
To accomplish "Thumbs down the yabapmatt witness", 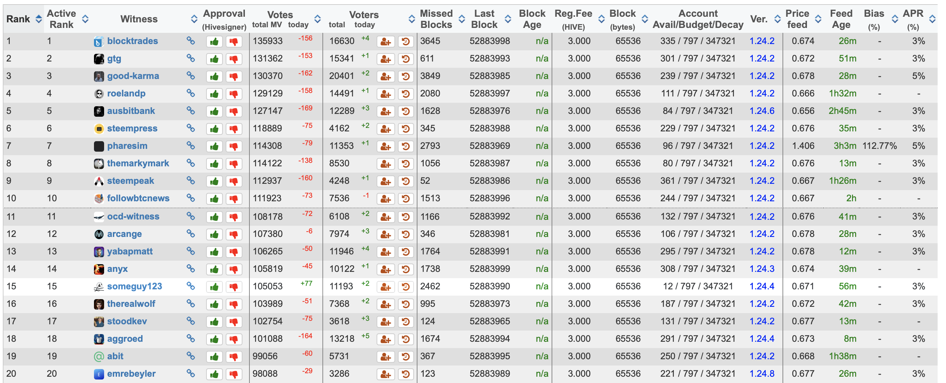I will pyautogui.click(x=234, y=252).
